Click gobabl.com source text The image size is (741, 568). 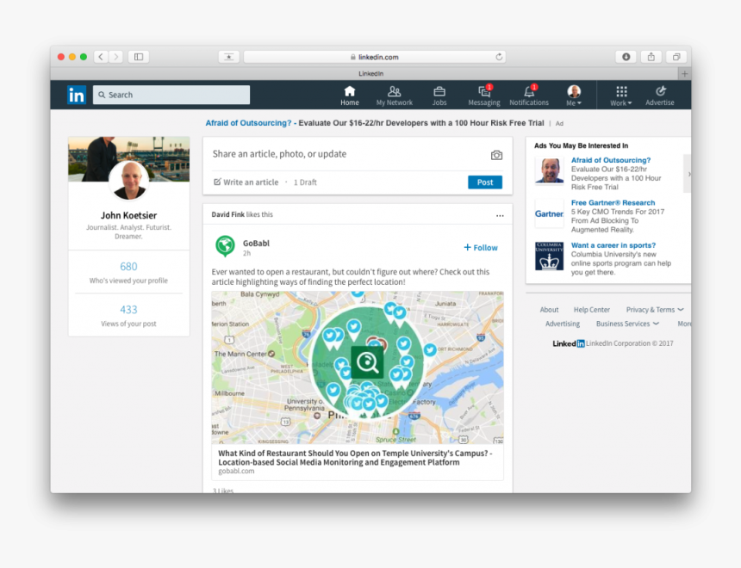tap(236, 472)
